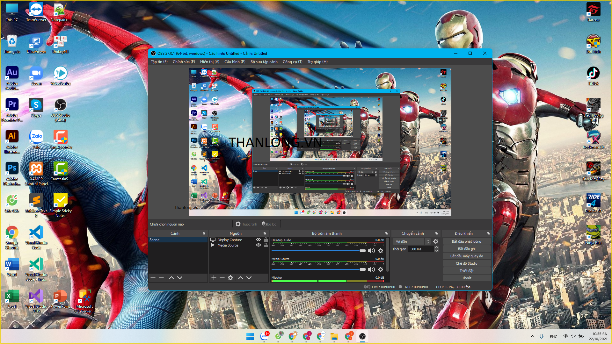Open Media Source audio settings gear
This screenshot has width=612, height=344.
click(381, 269)
